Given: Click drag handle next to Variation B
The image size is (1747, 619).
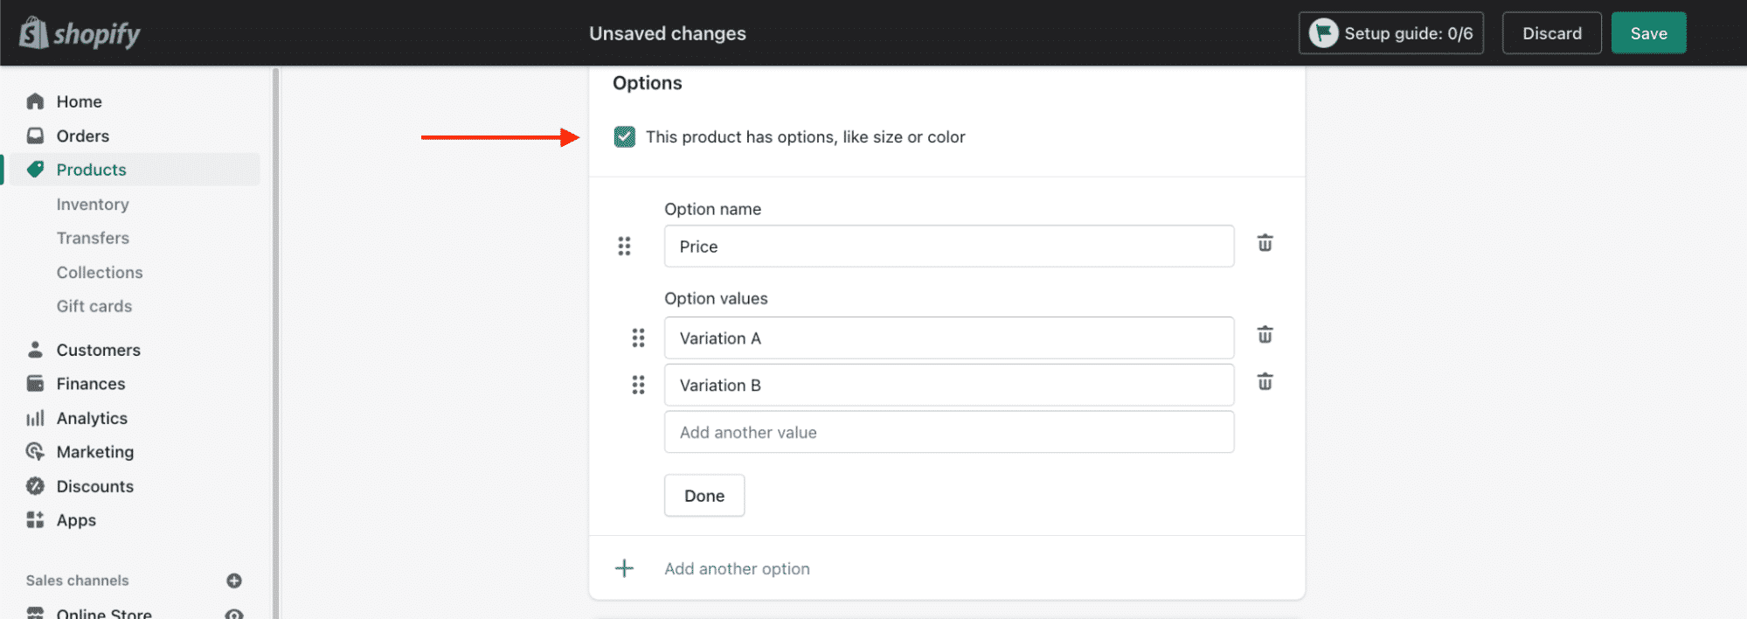Looking at the screenshot, I should click(638, 386).
